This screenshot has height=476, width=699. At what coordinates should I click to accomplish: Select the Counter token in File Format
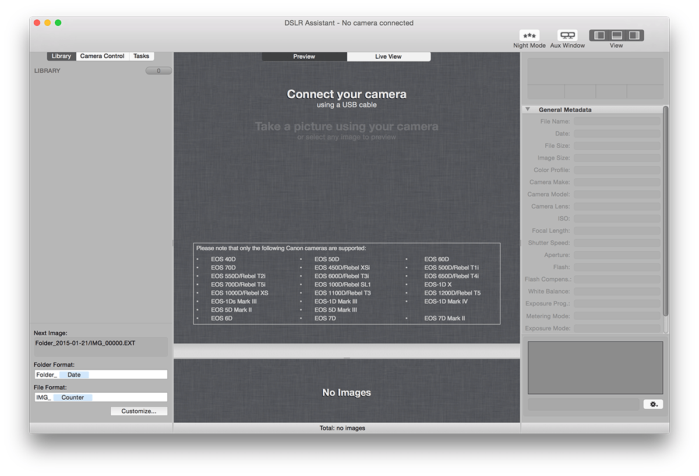point(73,397)
